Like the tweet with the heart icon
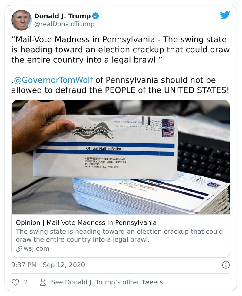242x296 pixels. pos(15,282)
